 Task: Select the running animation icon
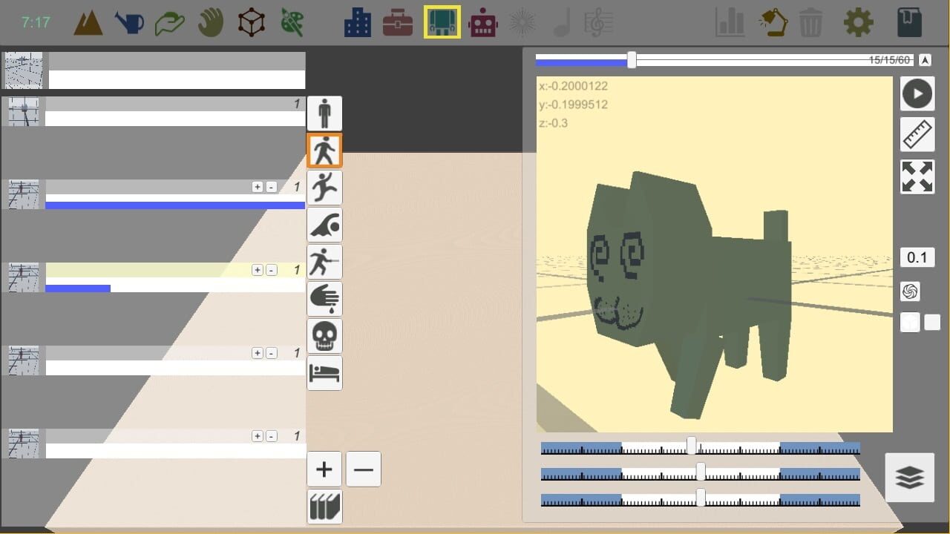[324, 187]
